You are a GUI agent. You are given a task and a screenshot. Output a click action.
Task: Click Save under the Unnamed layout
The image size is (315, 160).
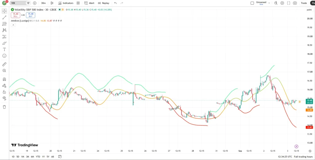click(x=261, y=4)
